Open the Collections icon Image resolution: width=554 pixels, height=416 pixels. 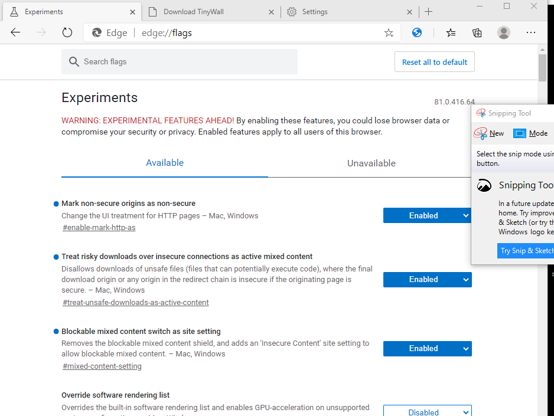(x=477, y=33)
